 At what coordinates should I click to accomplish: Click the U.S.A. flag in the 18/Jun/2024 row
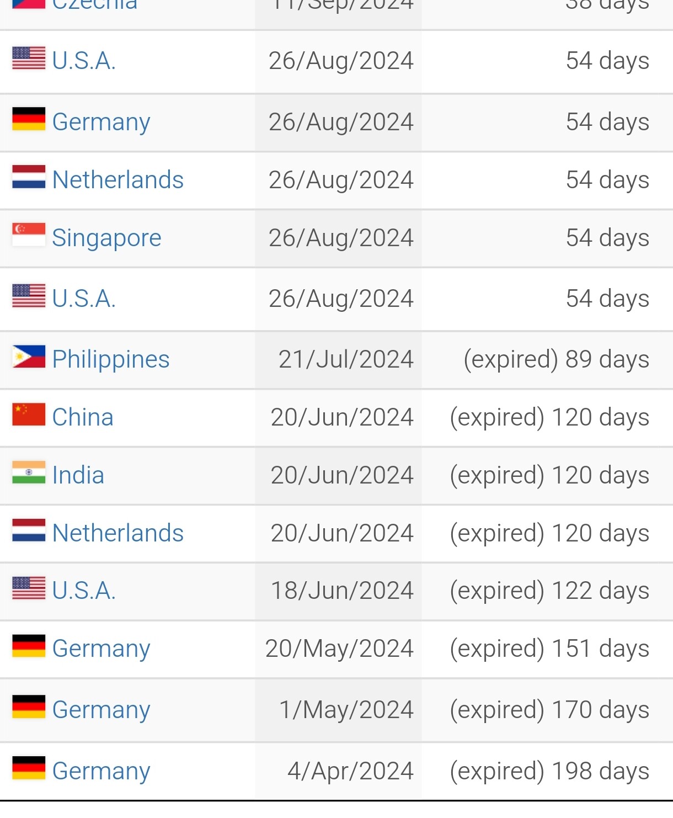click(29, 588)
